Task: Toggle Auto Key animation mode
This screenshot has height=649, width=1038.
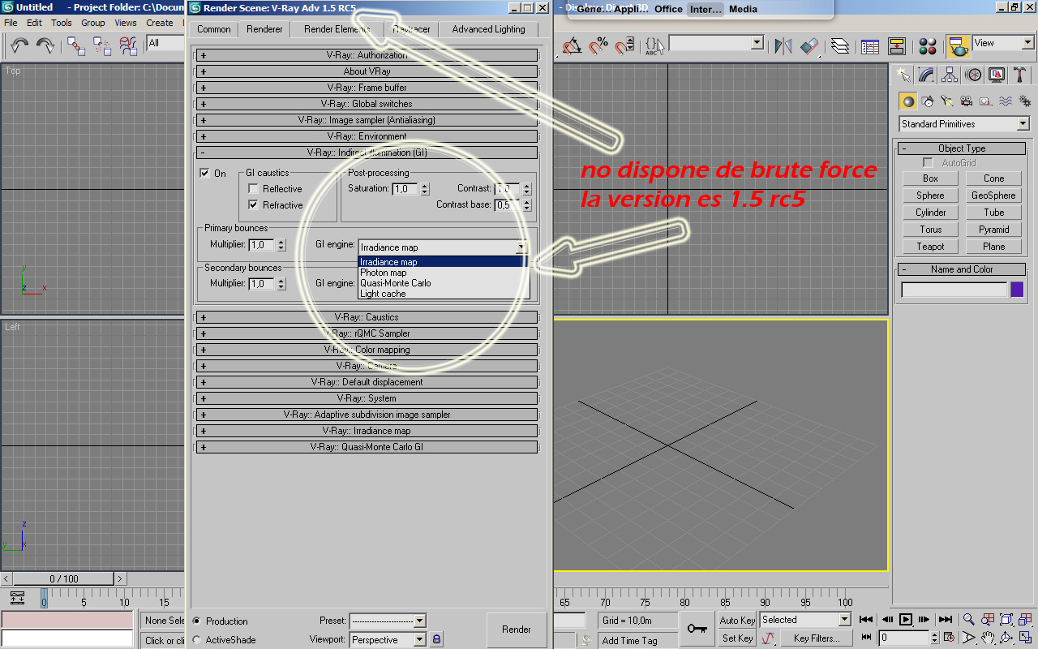Action: [738, 621]
